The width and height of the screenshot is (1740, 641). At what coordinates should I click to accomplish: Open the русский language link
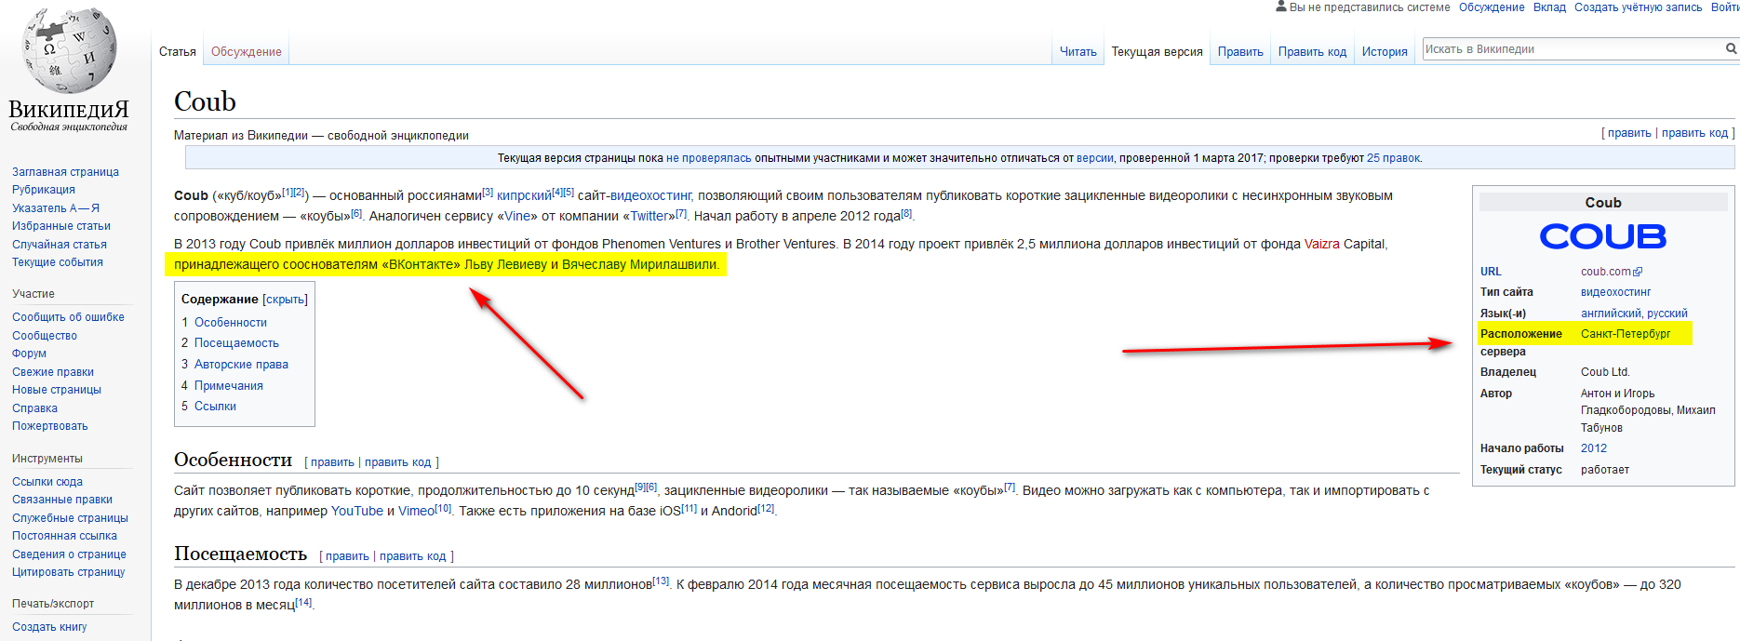(x=1666, y=314)
